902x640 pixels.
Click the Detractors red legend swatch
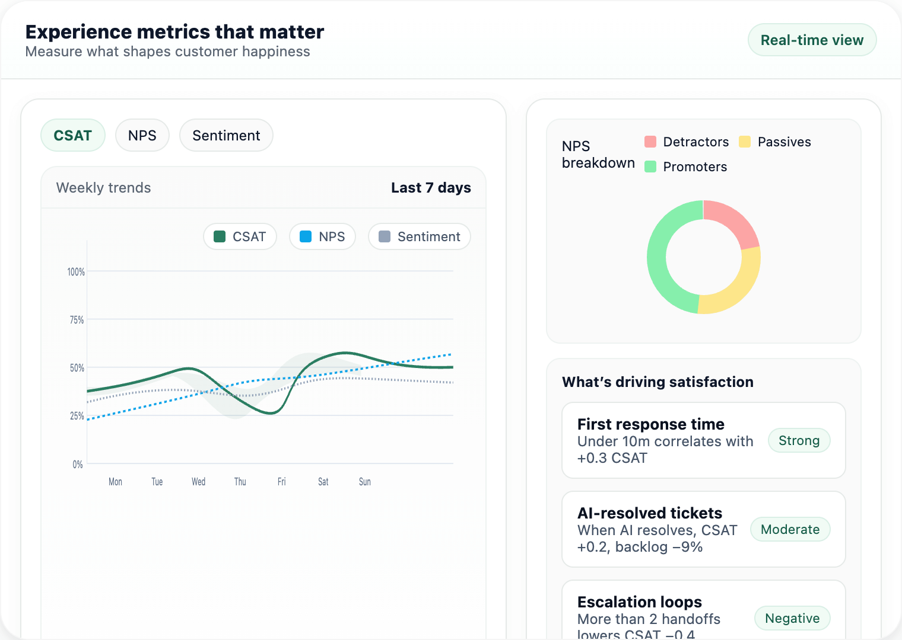650,142
